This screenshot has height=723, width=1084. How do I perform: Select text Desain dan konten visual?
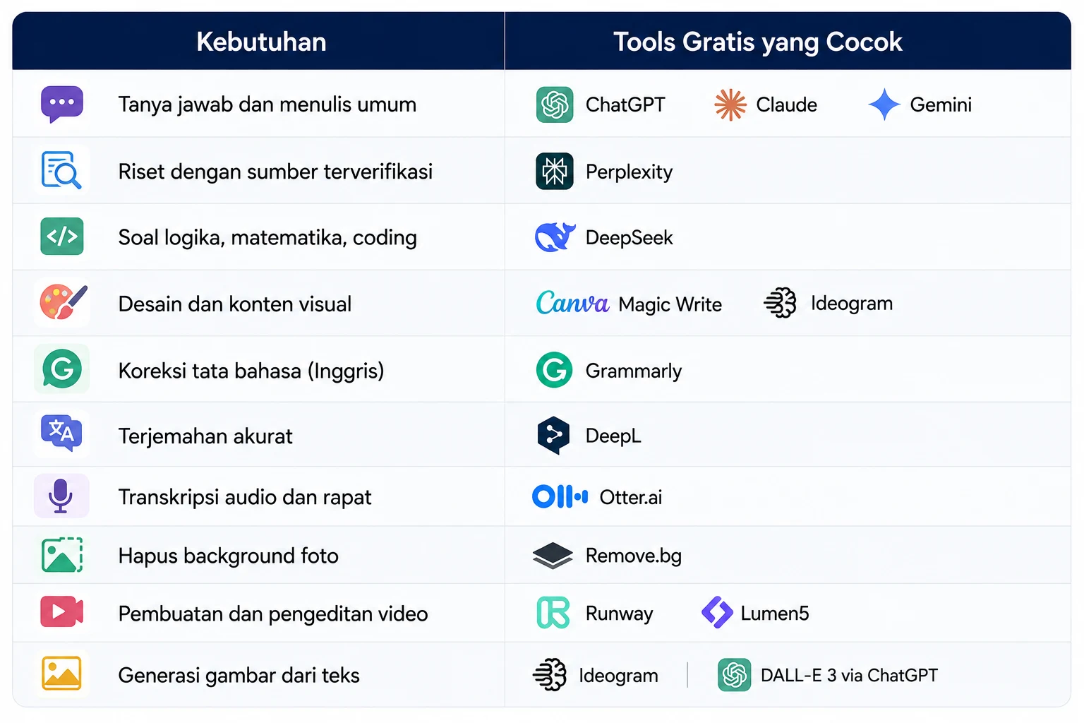coord(235,304)
